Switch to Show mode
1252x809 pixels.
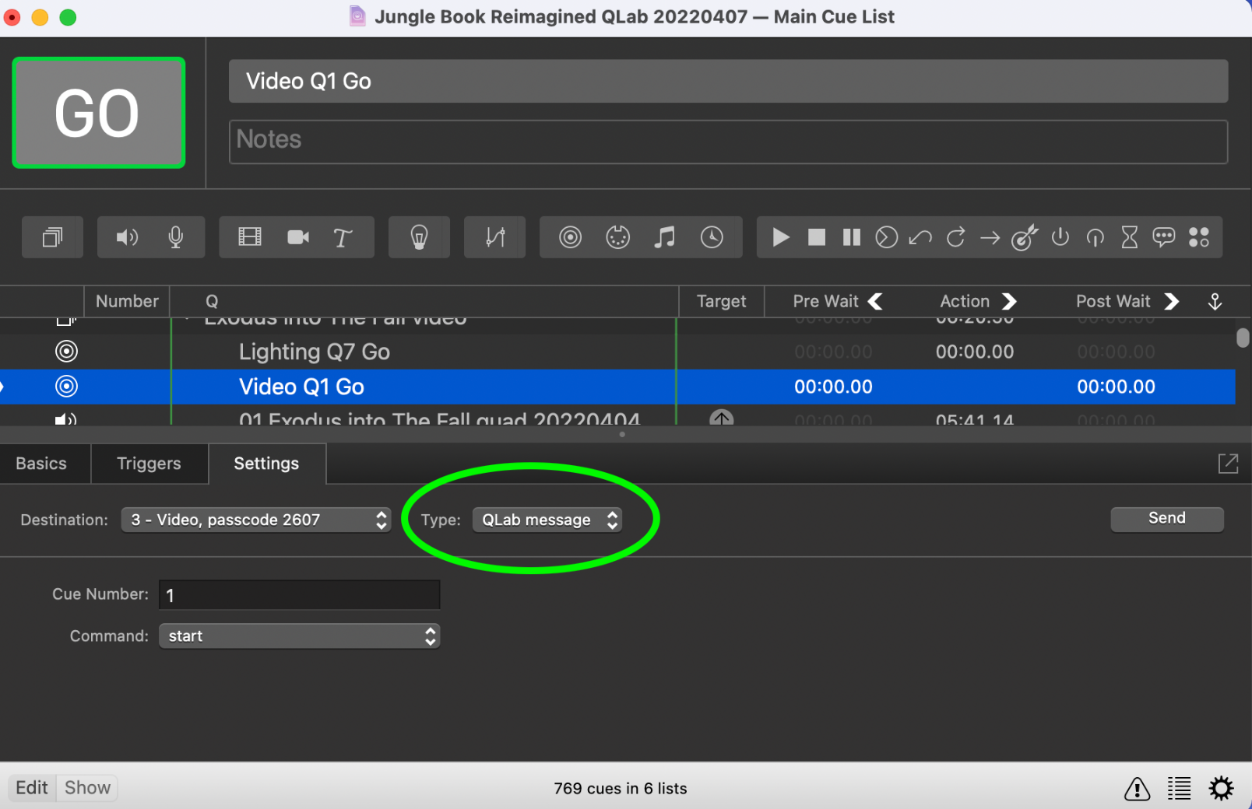click(87, 788)
